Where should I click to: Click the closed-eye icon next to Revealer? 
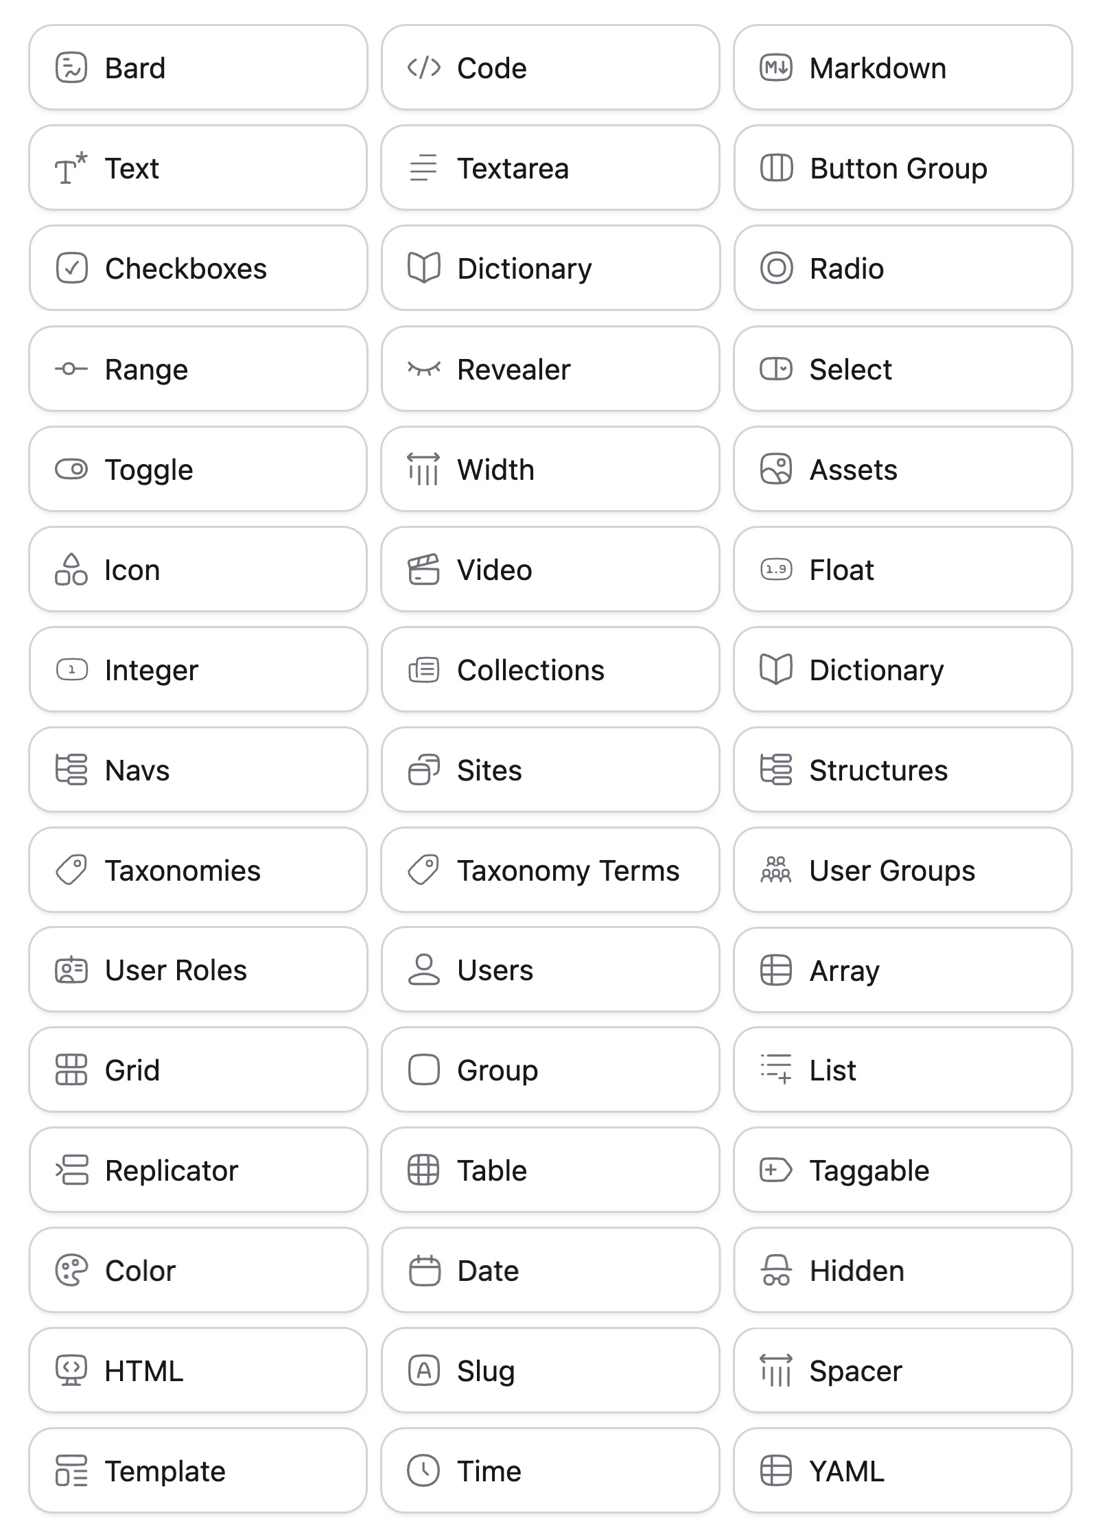[x=423, y=369]
